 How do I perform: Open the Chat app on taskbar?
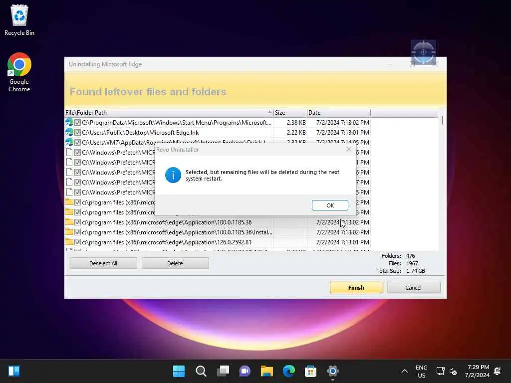coord(245,371)
